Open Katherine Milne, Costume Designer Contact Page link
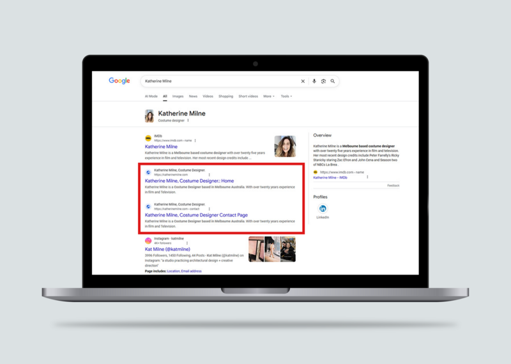 point(196,215)
